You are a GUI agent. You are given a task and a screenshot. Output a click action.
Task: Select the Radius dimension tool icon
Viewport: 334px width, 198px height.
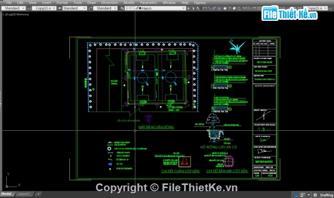point(225,8)
